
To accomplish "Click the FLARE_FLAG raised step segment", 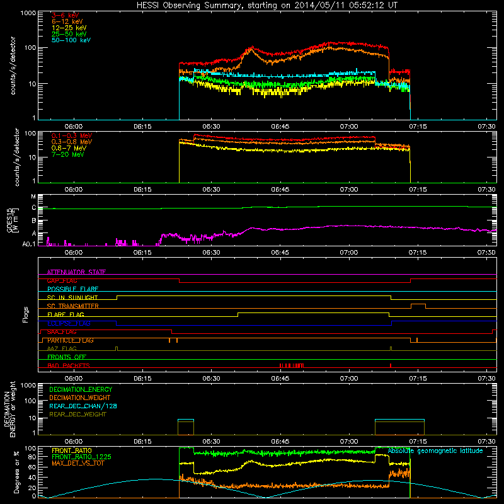I will pyautogui.click(x=313, y=312).
